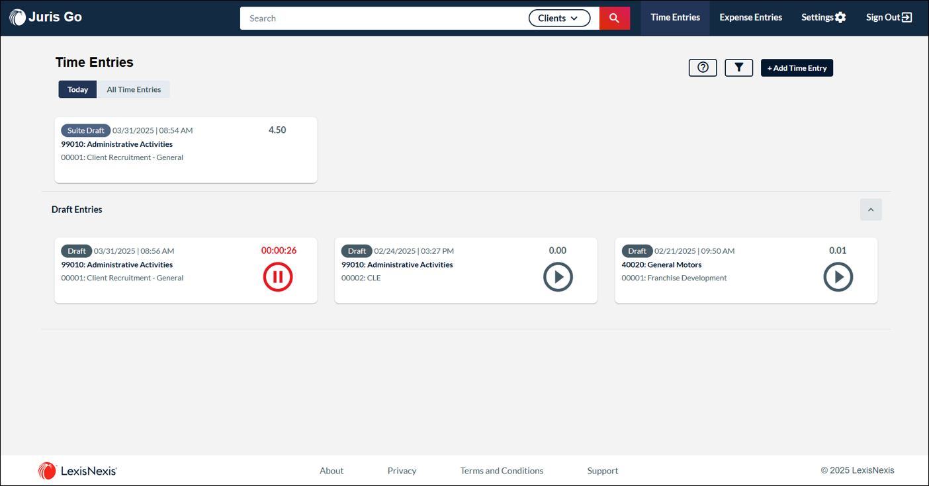Screen dimensions: 929x486
Task: Start timer on General Motors draft entry
Action: click(x=838, y=277)
